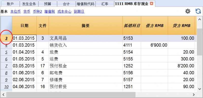This screenshot has width=203, height=98.
Task: Click the 贷方 RMB column header
Action: click(x=181, y=26)
